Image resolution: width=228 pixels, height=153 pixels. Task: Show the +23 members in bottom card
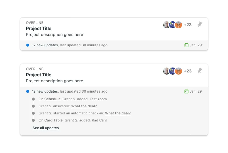188,71
